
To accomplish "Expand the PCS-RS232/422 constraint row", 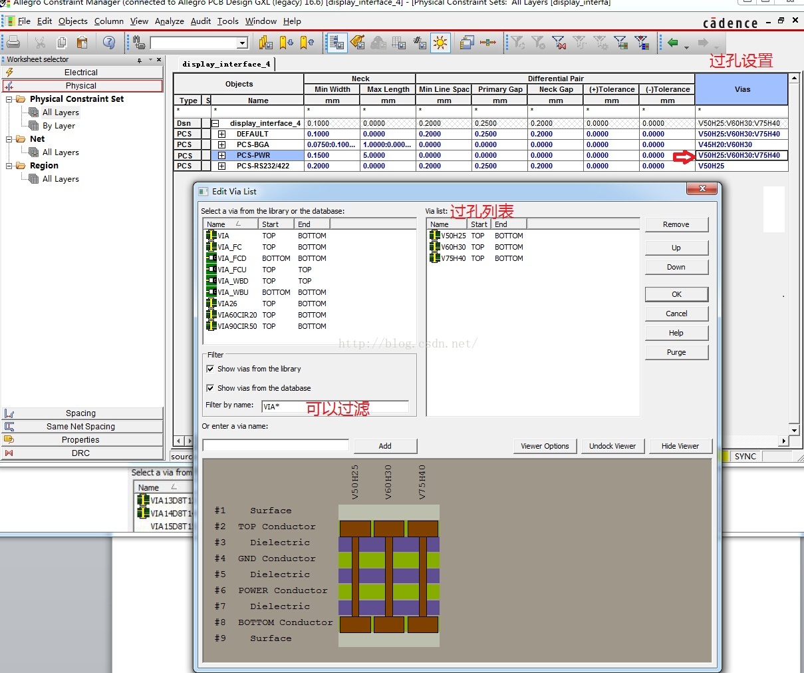I will [221, 166].
